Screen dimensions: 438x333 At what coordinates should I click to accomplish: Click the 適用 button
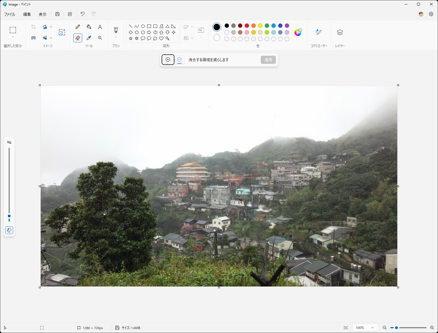[268, 60]
